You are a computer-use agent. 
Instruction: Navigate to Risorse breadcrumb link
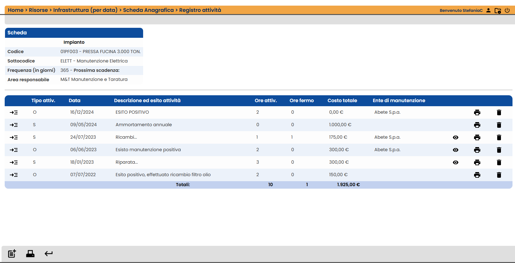[38, 10]
